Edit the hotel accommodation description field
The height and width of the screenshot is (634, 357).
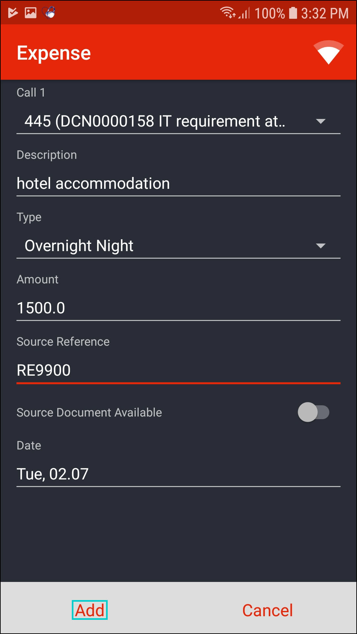(178, 184)
